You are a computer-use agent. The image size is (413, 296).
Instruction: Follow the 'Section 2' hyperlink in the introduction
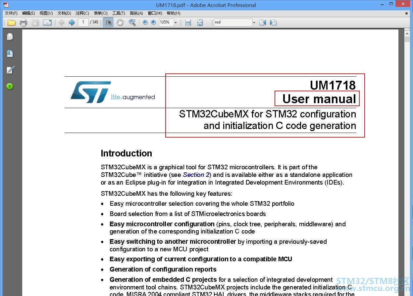click(196, 175)
